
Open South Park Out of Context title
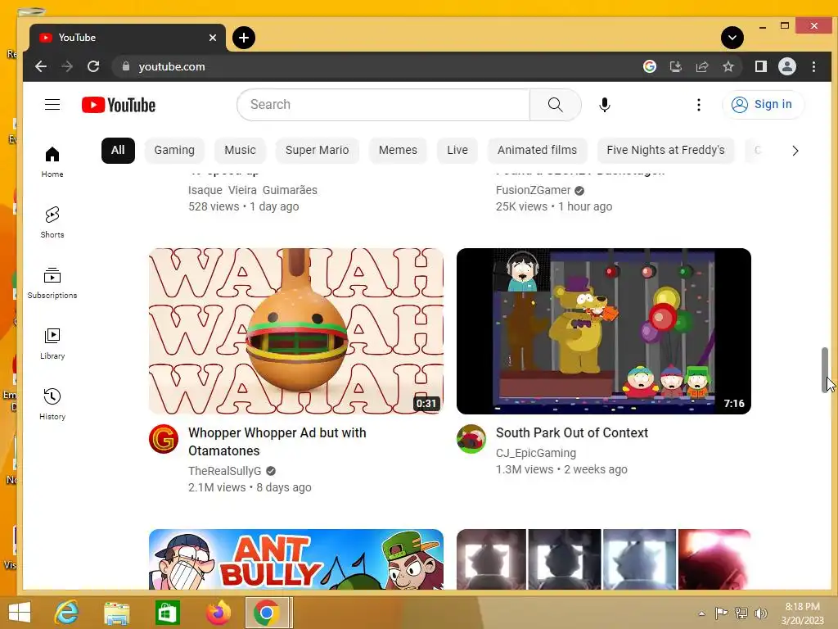tap(571, 432)
